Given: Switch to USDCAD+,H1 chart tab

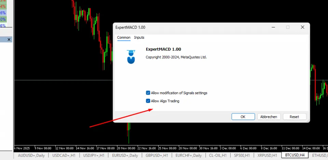Looking at the screenshot, I should tap(64, 156).
